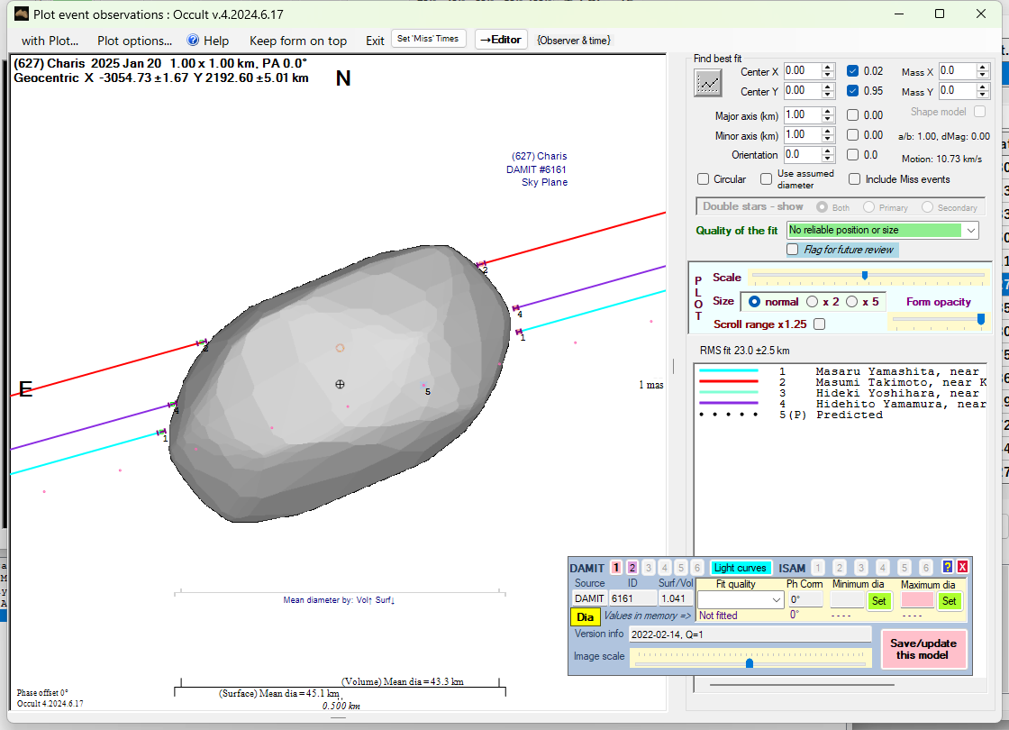The height and width of the screenshot is (730, 1009).
Task: Click the Image scale slider
Action: click(750, 662)
